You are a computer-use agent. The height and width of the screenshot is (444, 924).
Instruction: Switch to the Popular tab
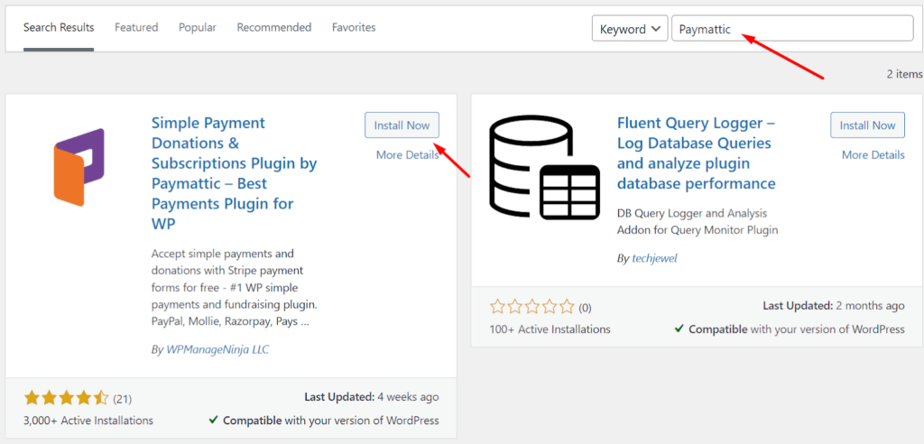click(198, 28)
